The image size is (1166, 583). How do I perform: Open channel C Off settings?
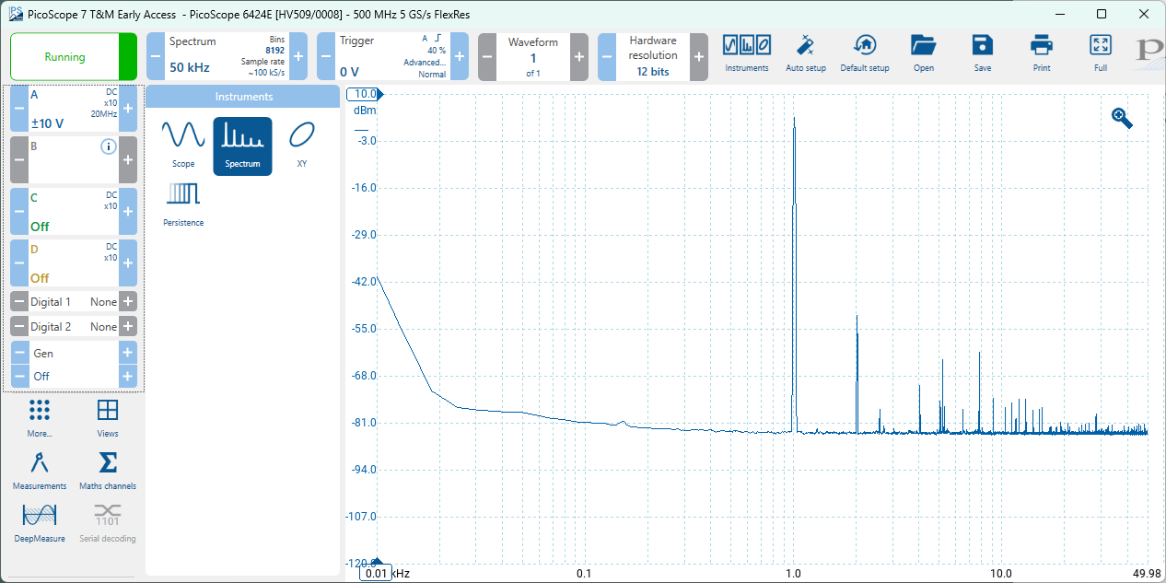click(74, 211)
